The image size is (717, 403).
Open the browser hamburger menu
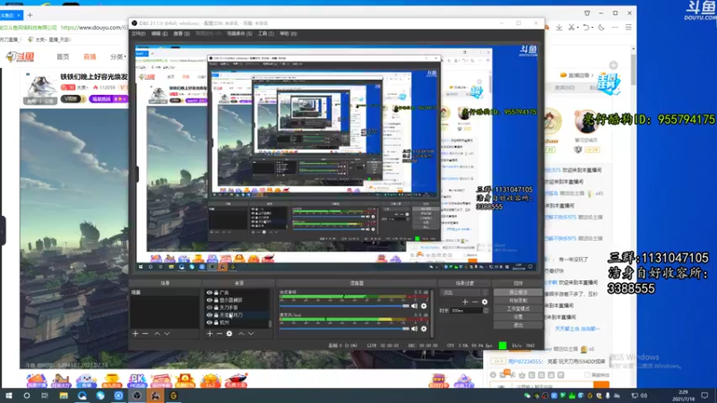pos(629,28)
